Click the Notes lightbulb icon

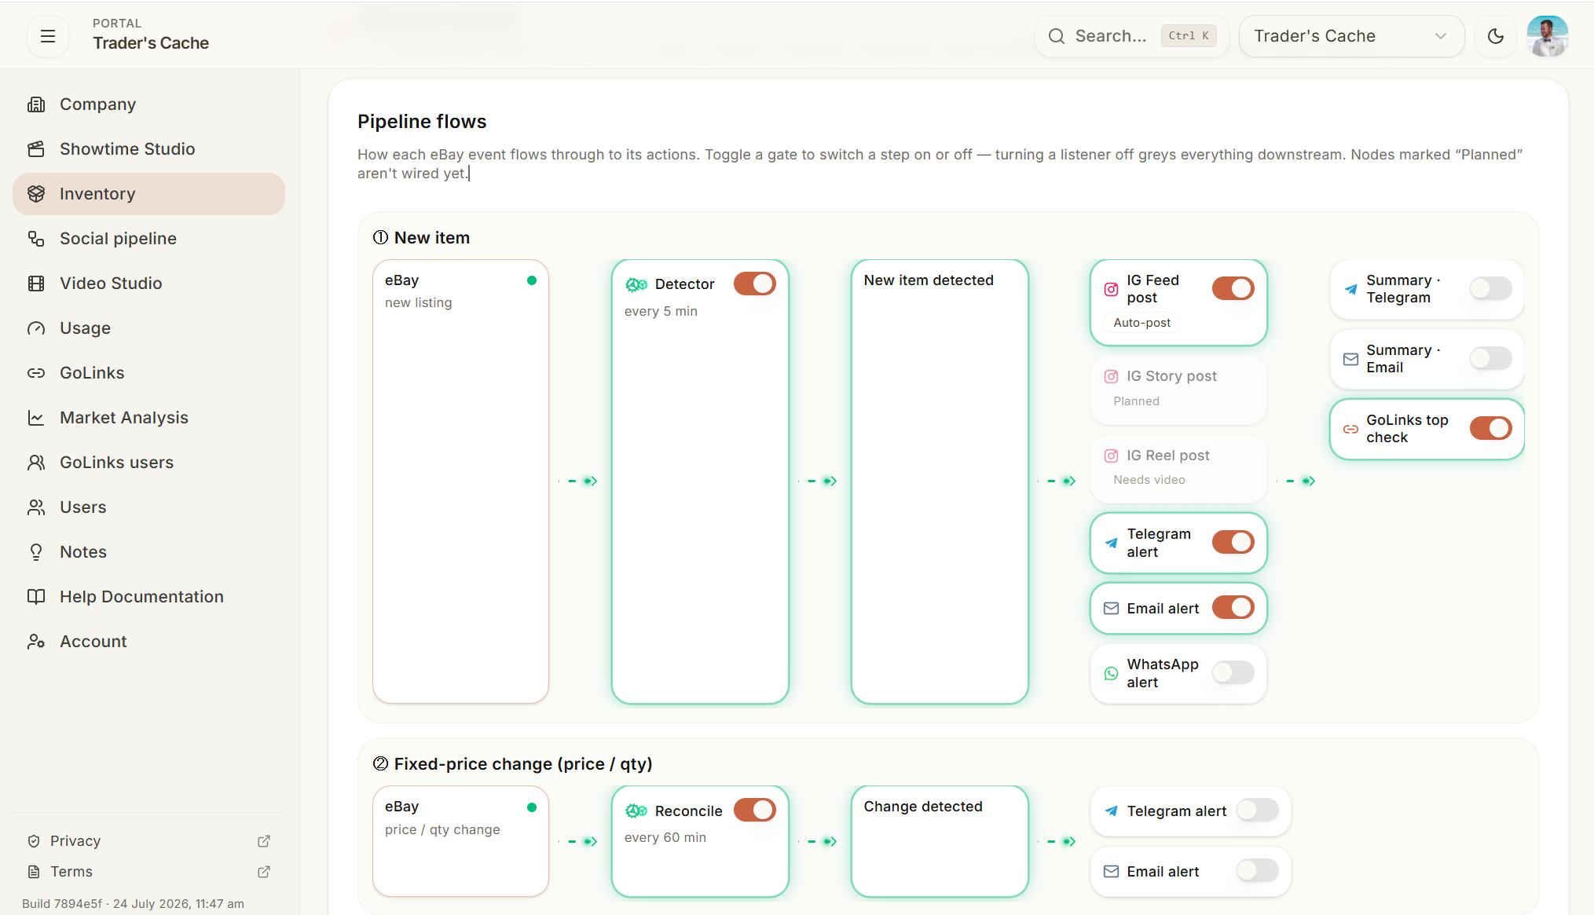[36, 552]
